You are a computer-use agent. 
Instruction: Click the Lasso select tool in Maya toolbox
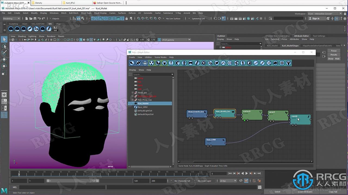pos(4,46)
